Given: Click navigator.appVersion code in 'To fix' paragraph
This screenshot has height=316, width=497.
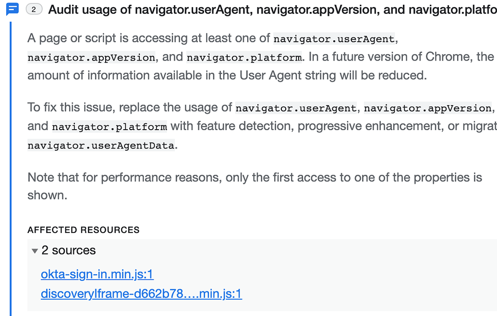Looking at the screenshot, I should click(x=427, y=108).
